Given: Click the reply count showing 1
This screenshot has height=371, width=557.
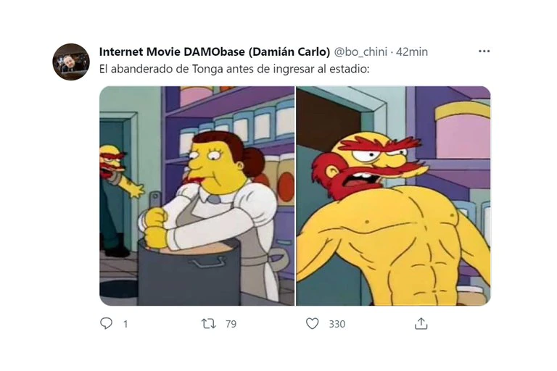Looking at the screenshot, I should (125, 324).
